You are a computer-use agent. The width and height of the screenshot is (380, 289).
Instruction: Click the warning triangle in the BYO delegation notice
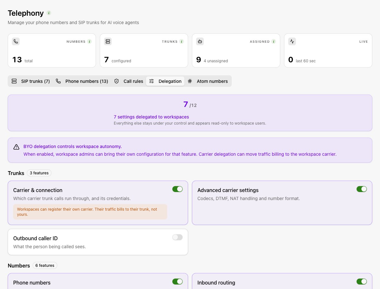point(16,147)
